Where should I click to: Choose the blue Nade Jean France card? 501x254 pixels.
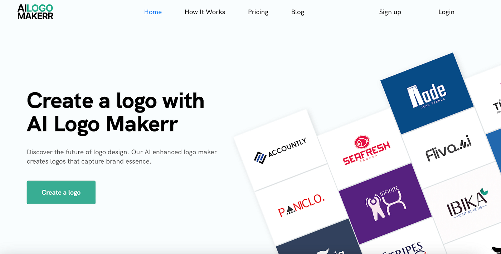click(427, 94)
